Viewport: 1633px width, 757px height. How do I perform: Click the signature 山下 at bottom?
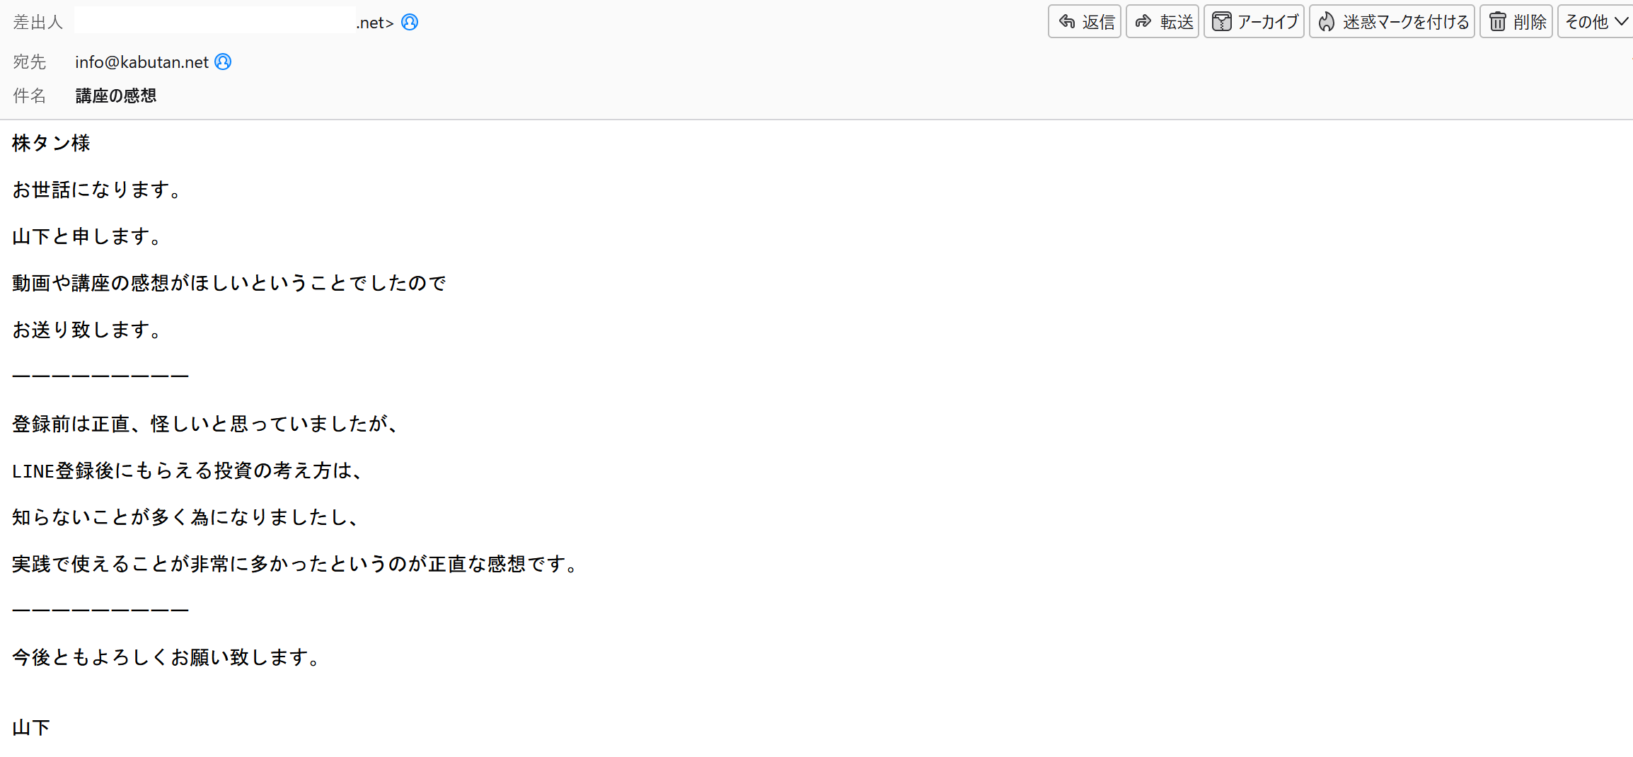(x=32, y=727)
